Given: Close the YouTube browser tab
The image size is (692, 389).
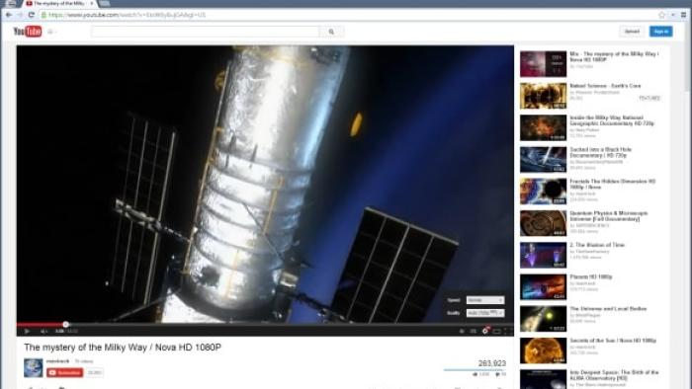Looking at the screenshot, I should tap(92, 4).
